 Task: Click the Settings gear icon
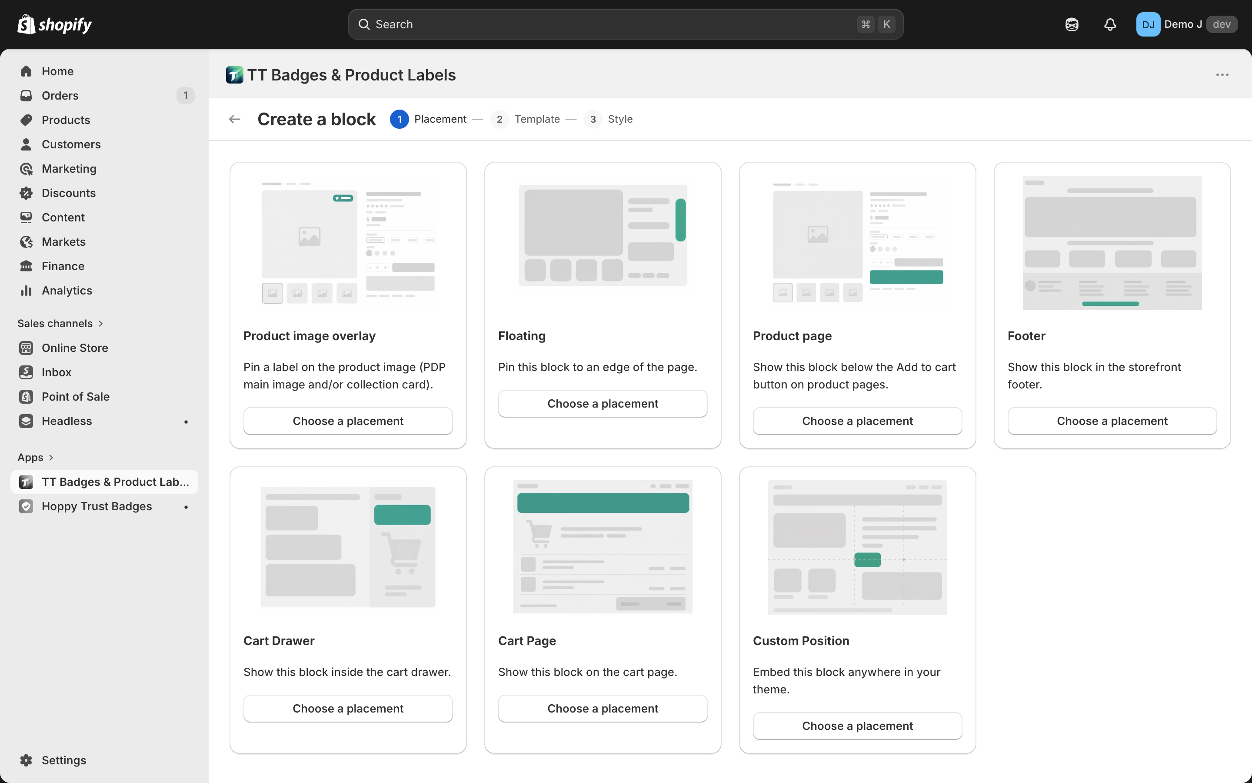click(x=26, y=760)
